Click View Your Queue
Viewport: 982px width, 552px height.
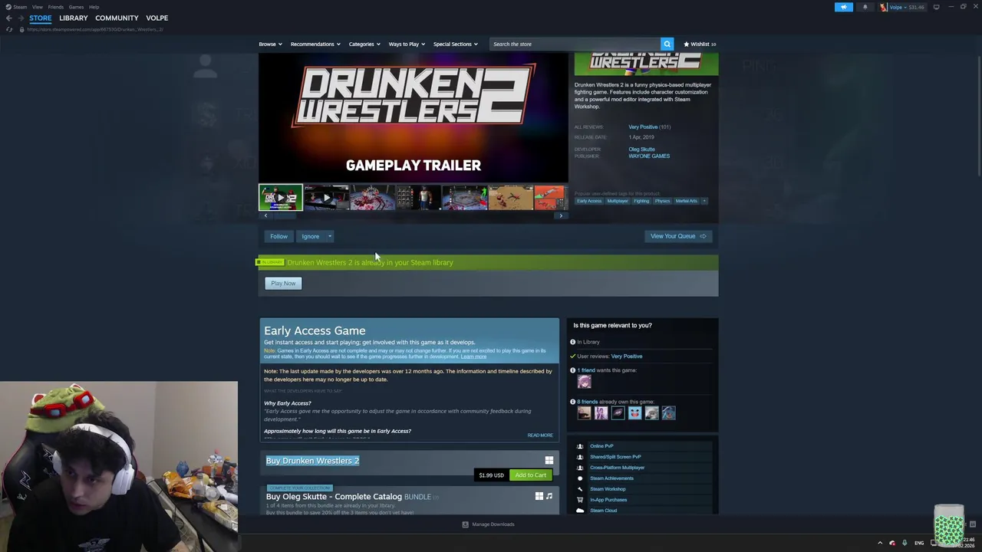pyautogui.click(x=678, y=236)
